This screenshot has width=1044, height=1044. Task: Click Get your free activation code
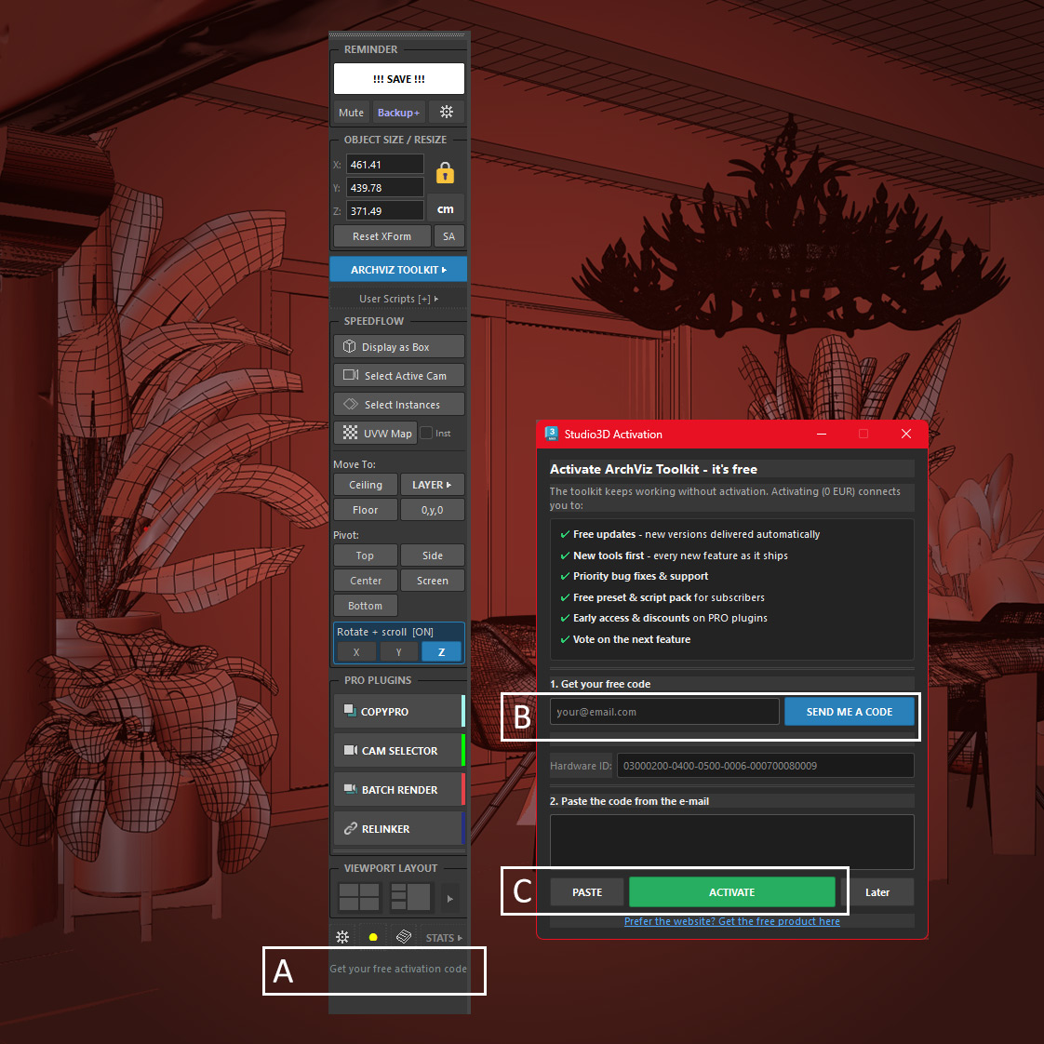398,969
